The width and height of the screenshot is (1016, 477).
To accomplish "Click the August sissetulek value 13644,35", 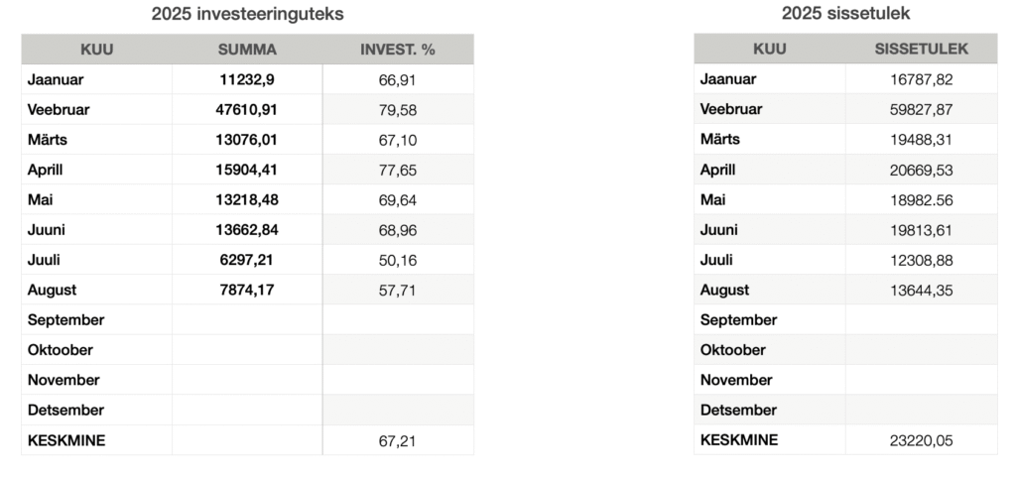I will [921, 290].
